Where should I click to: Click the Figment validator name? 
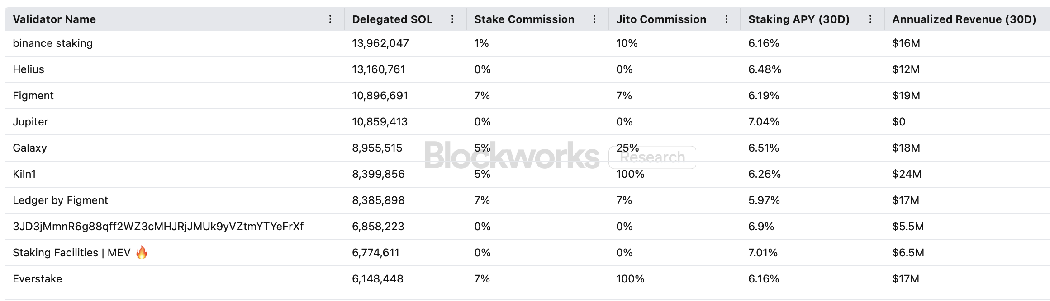tap(33, 96)
